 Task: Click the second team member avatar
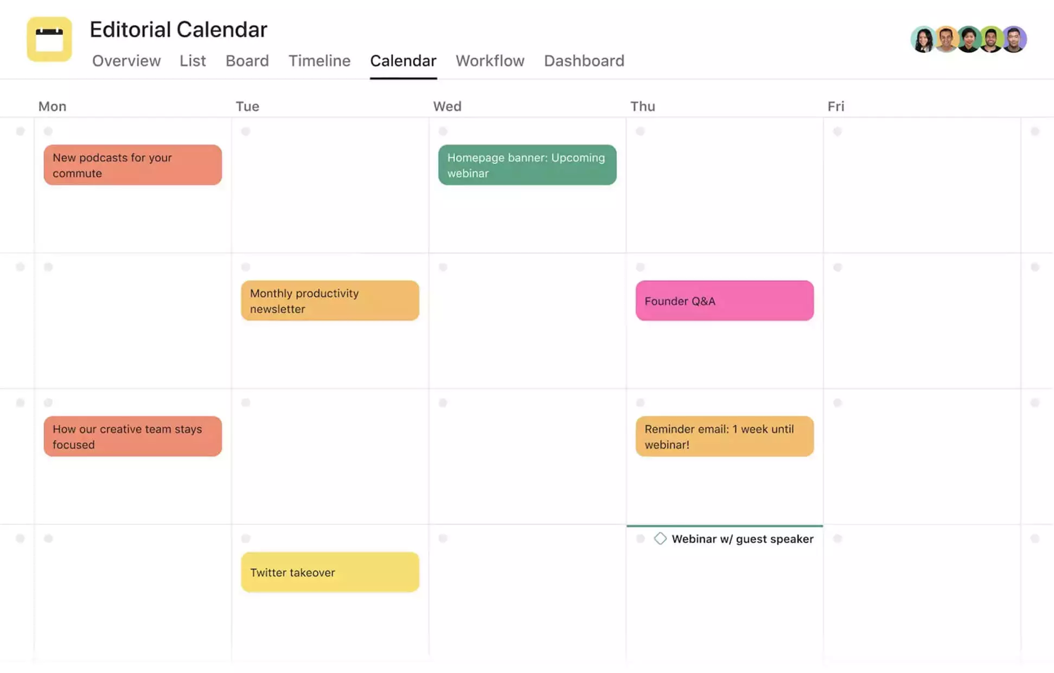[946, 39]
